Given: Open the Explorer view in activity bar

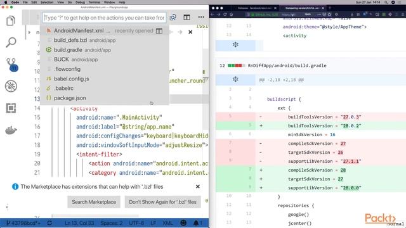Looking at the screenshot, I should pyautogui.click(x=11, y=21).
